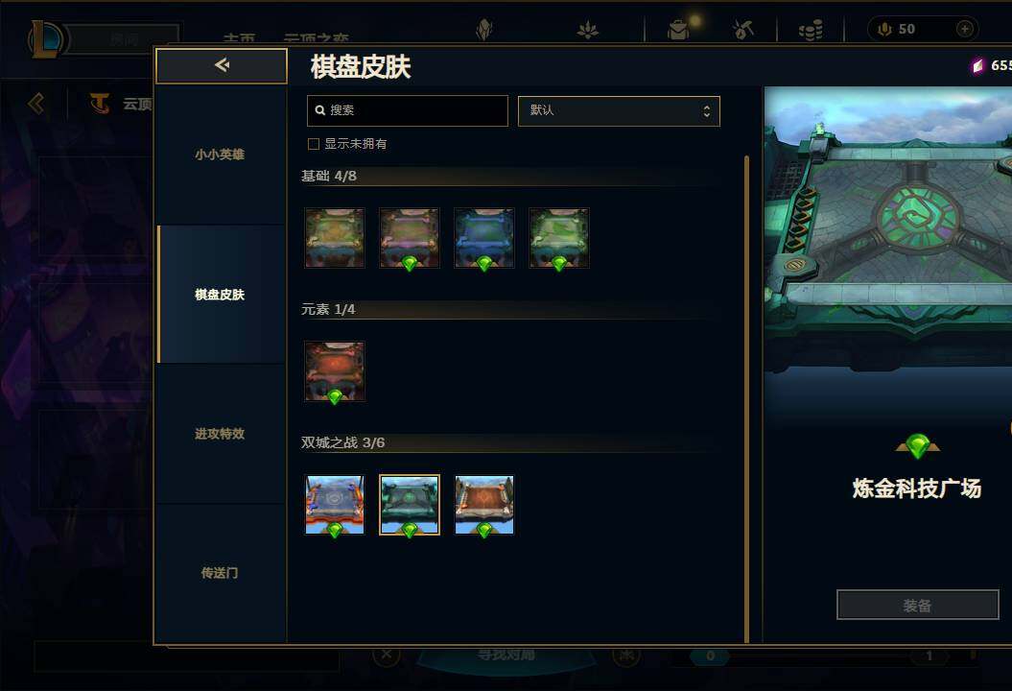Click the left chevron behind the skin panel

point(36,104)
